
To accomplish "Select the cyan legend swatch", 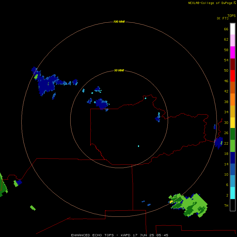I will pos(233,193).
